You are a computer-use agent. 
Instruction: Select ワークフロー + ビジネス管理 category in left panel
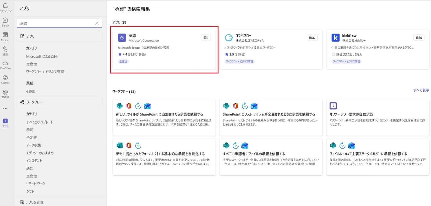(45, 72)
